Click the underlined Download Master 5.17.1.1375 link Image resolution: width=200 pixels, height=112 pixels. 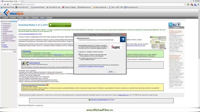coord(30,34)
